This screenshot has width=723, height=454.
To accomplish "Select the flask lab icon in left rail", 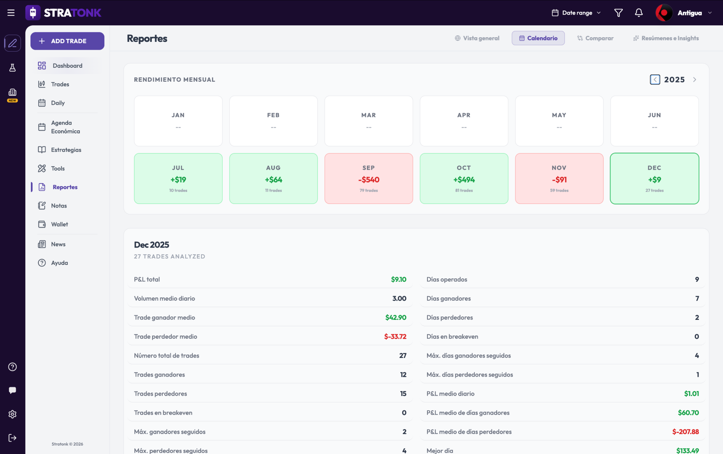I will tap(12, 68).
